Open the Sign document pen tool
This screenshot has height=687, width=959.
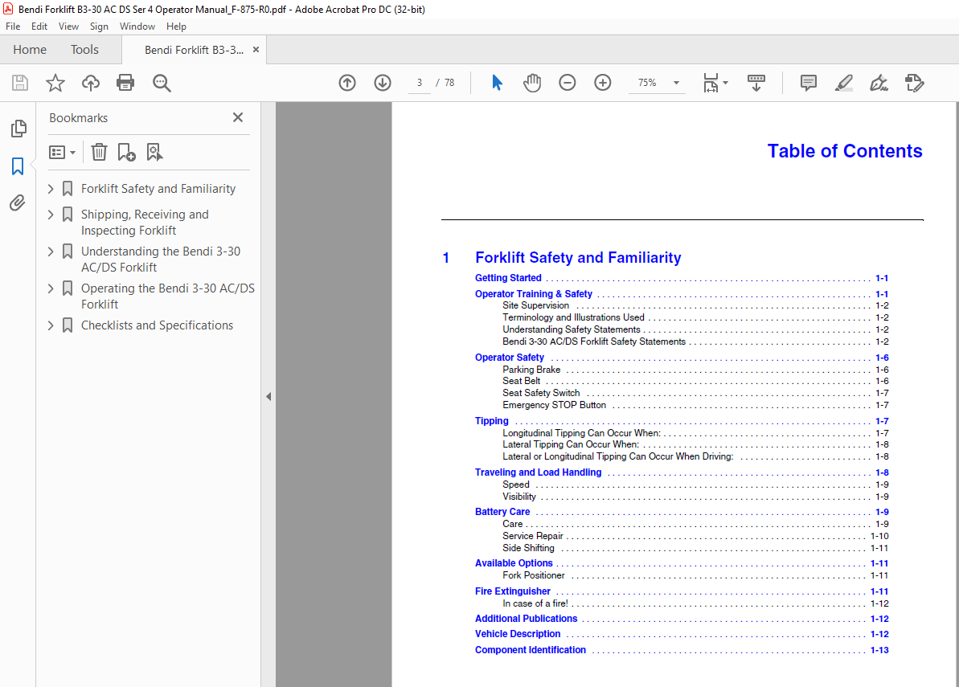pyautogui.click(x=879, y=83)
